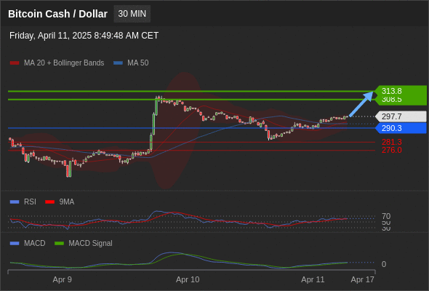
Task: Toggle the RSI legend label
Action: pos(30,202)
